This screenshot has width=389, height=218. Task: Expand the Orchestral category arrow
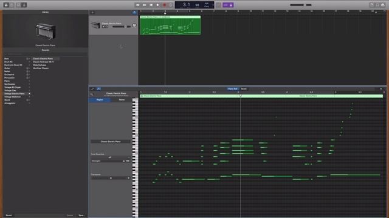click(29, 74)
